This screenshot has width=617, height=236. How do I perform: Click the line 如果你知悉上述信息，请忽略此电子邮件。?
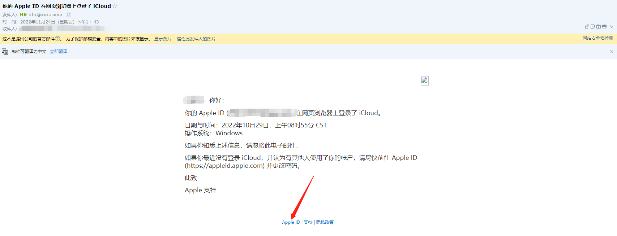pos(242,145)
